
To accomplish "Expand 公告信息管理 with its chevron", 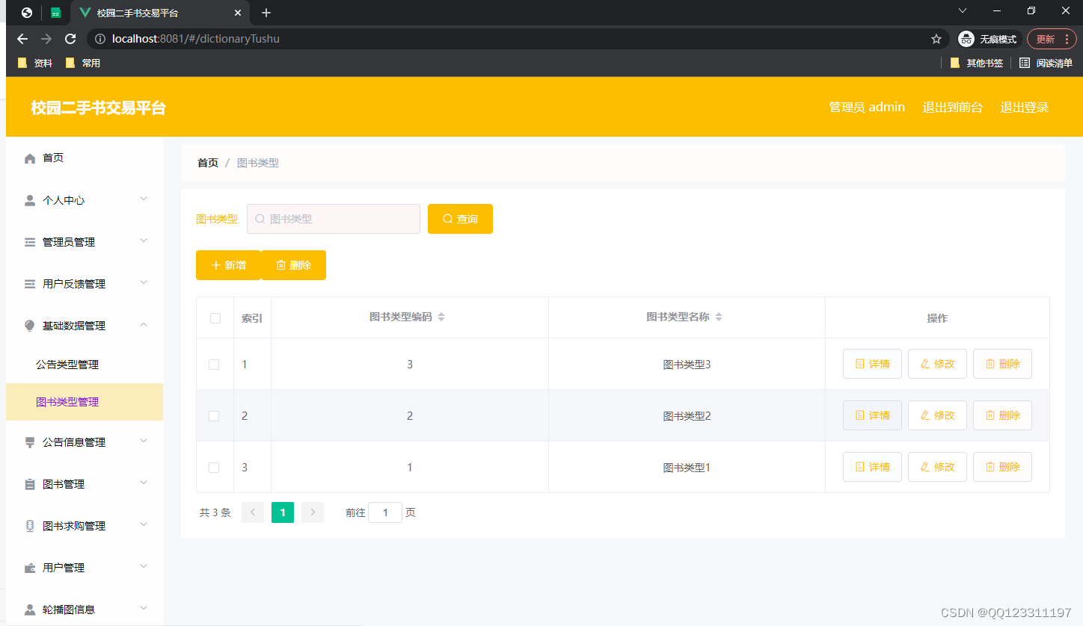I will coord(144,441).
